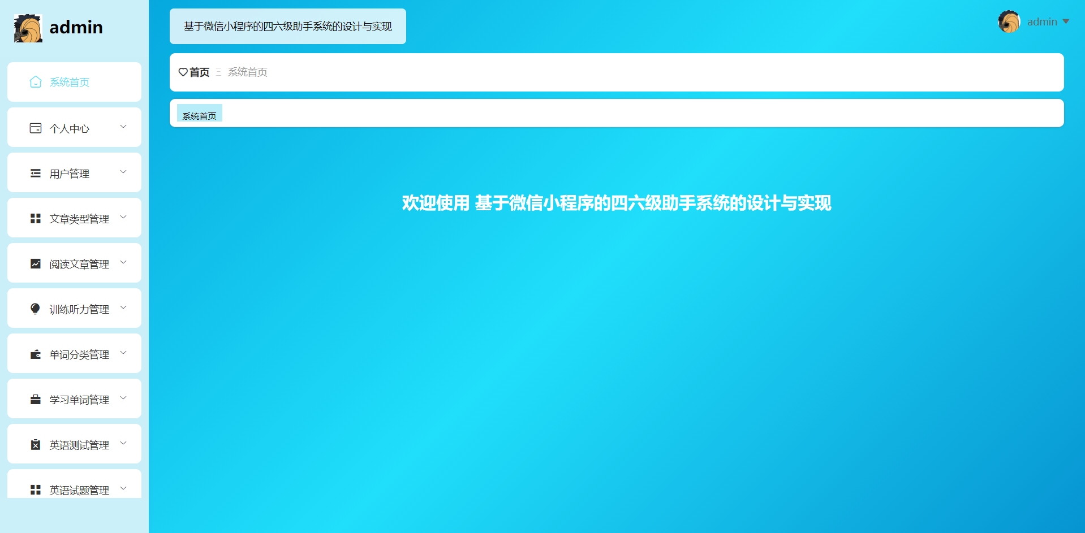This screenshot has width=1085, height=533.
Task: Click the bulb icon beside 训练听力管理
Action: (x=35, y=309)
